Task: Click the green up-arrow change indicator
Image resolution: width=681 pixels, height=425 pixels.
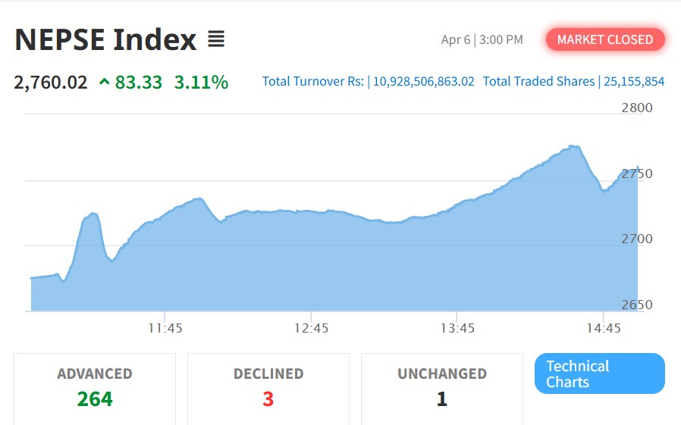Action: tap(104, 82)
